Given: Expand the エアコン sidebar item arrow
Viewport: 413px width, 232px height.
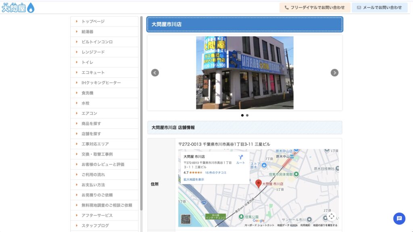Looking at the screenshot, I should tap(77, 113).
